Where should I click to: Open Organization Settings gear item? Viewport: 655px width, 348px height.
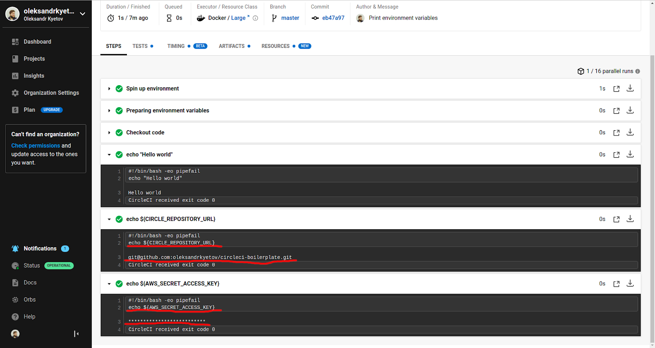tap(51, 93)
